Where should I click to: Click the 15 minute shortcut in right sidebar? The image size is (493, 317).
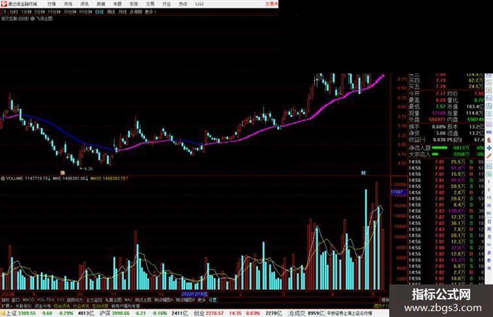coord(489,198)
